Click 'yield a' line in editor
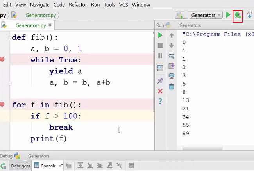Viewport: 254px width, 171px height. [65, 71]
